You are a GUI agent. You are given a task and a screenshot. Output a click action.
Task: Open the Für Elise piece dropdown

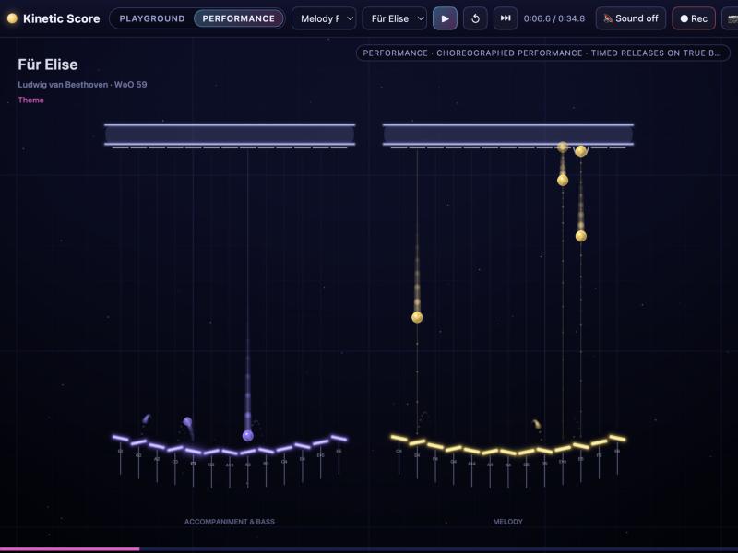pyautogui.click(x=395, y=18)
